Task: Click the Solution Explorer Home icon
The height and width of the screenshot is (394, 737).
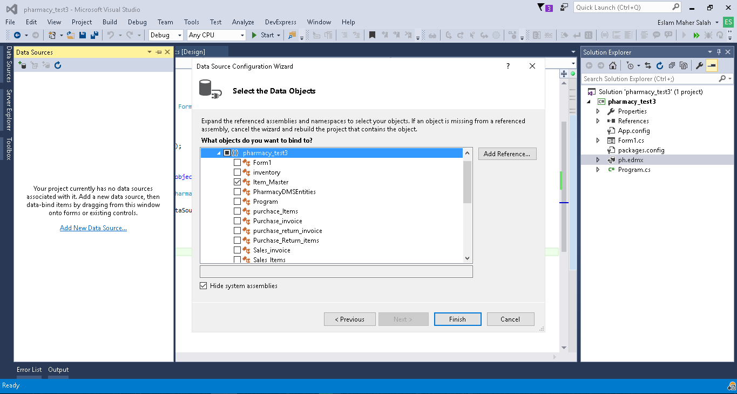Action: coord(612,65)
